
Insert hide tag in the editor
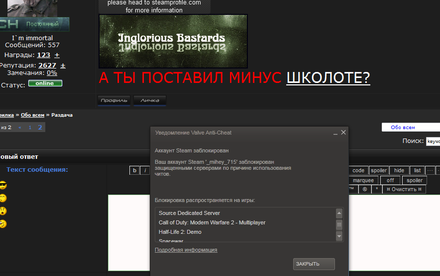[x=399, y=170]
